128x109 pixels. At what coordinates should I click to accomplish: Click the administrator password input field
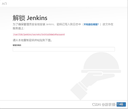point(64,49)
